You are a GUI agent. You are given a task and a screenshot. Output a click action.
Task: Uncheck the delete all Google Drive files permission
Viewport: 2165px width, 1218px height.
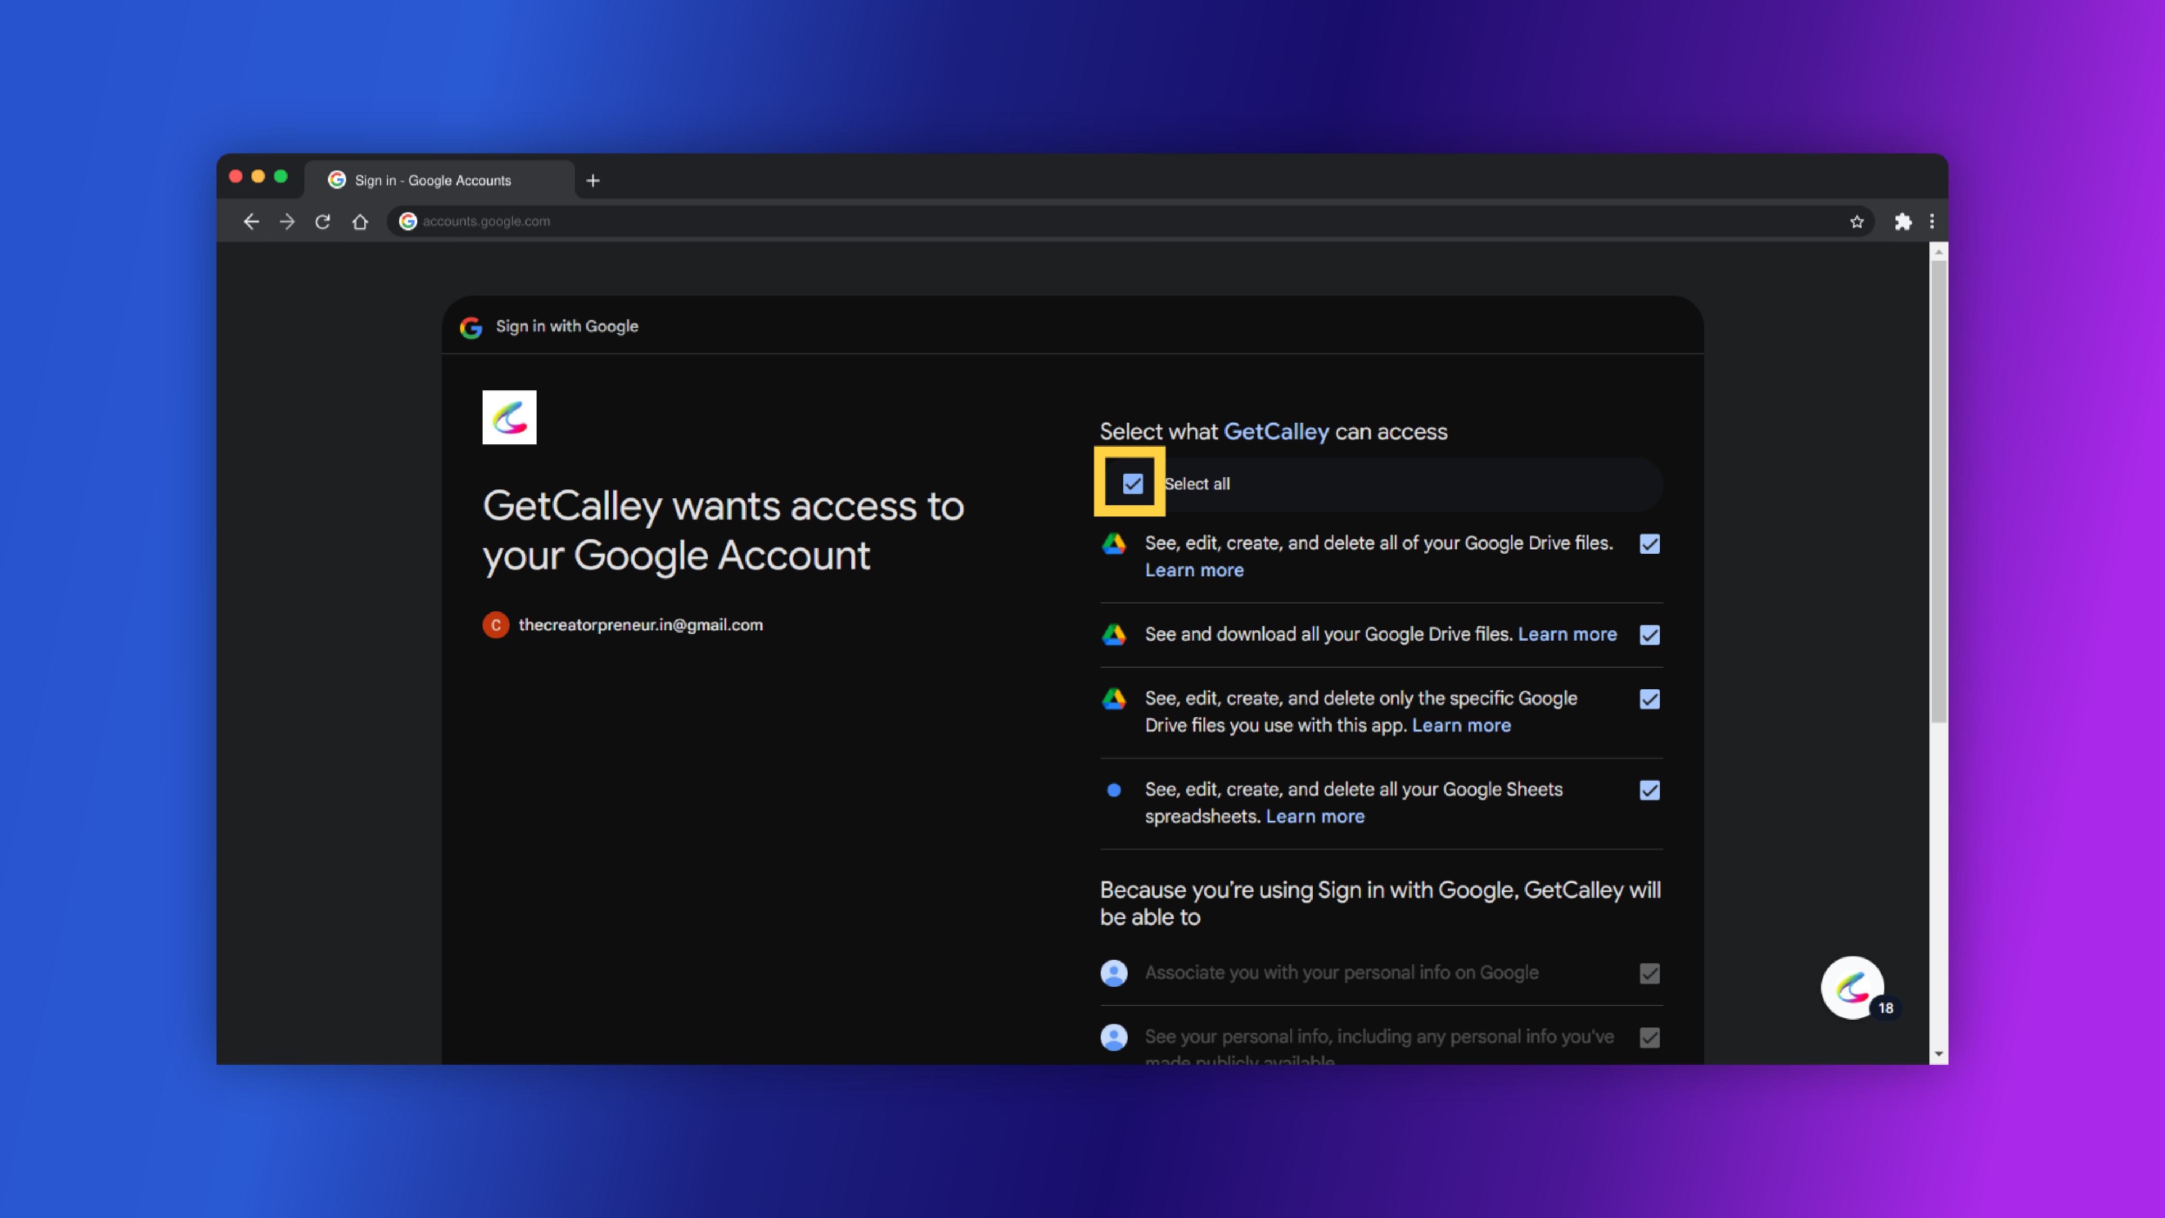click(1649, 544)
